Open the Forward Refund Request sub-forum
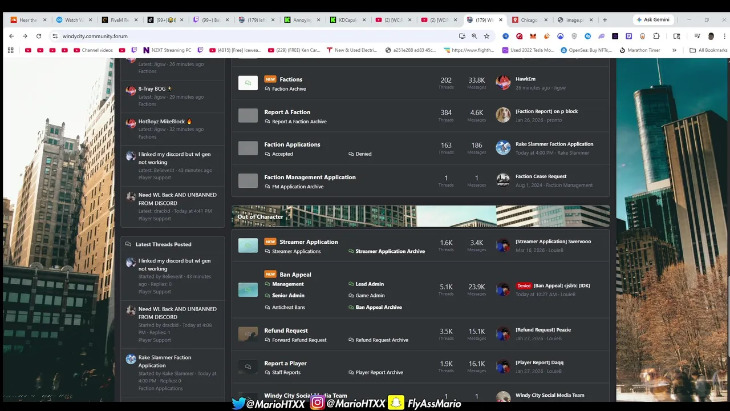Viewport: 730px width, 411px height. 299,340
